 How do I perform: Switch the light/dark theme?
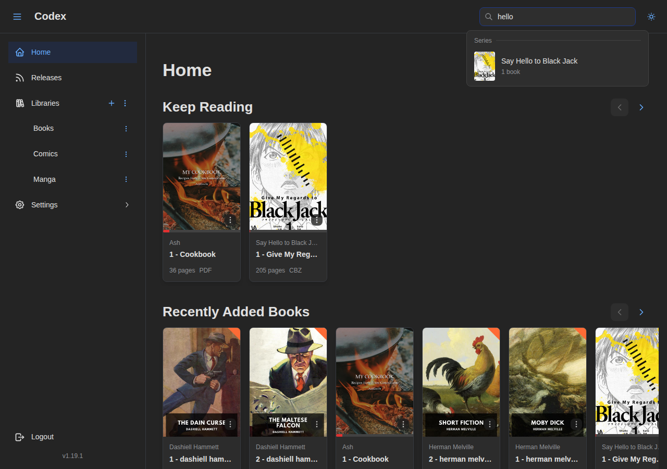651,17
